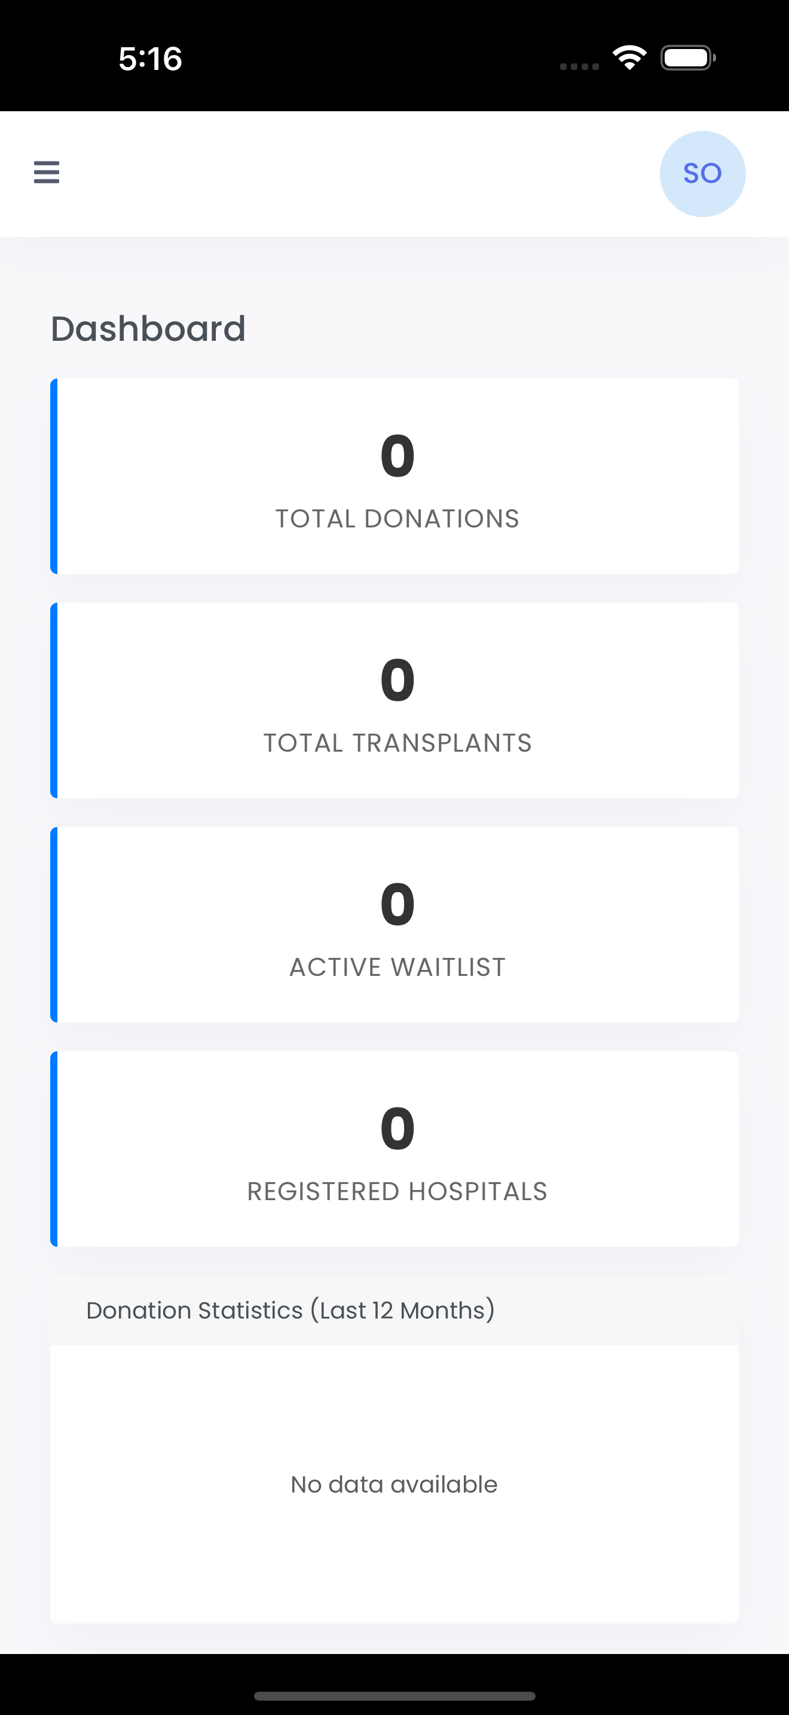
Task: Open the SO user profile avatar
Action: [x=702, y=174]
